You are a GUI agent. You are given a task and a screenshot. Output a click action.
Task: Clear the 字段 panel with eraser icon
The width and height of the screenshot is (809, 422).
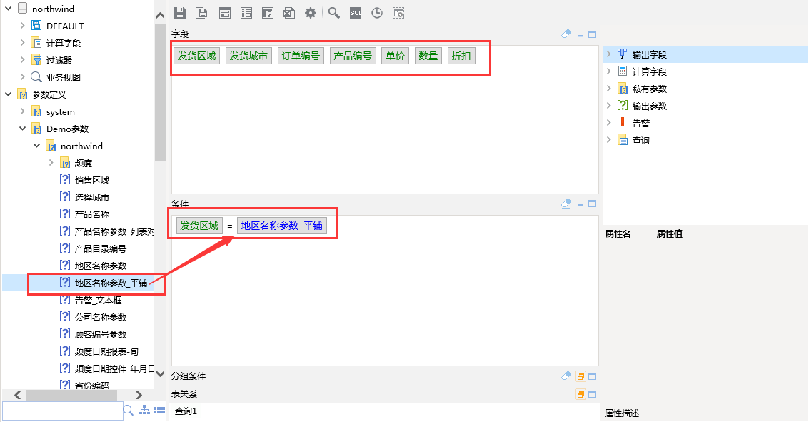566,34
